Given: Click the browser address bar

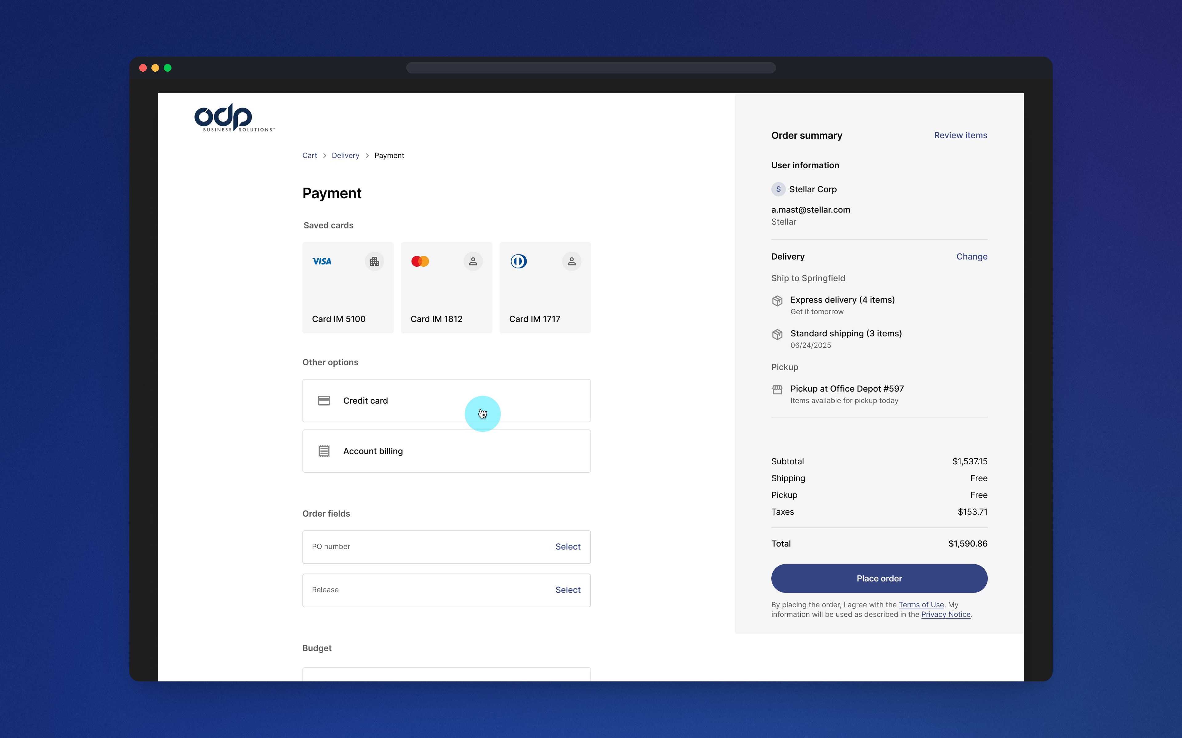Looking at the screenshot, I should tap(591, 68).
